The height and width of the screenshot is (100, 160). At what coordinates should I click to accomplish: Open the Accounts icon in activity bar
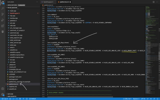2,88
